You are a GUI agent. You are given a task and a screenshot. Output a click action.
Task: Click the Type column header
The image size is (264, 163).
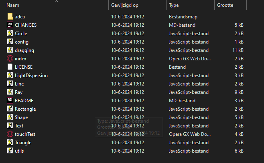pyautogui.click(x=174, y=6)
